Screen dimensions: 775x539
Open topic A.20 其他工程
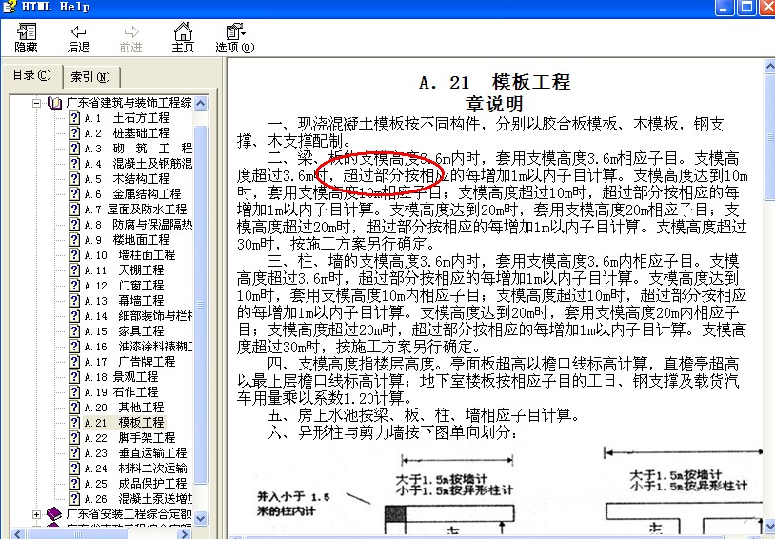124,408
